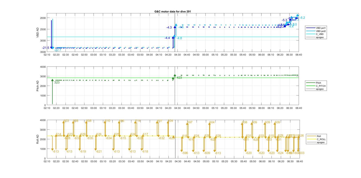This screenshot has height=178, width=361.
Task: Click the "423" pitch data label
Action: point(179,78)
